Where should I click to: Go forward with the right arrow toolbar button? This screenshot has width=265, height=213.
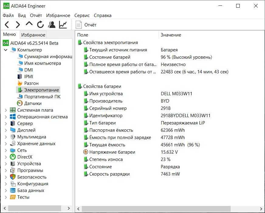click(x=18, y=25)
